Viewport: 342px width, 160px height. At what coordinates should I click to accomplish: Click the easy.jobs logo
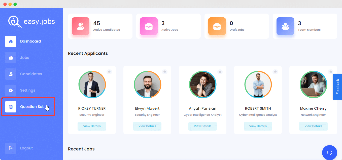click(31, 21)
